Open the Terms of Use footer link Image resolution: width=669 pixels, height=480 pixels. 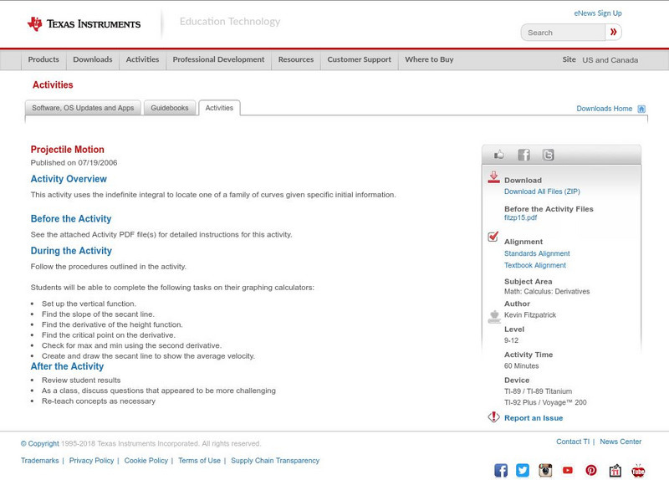(199, 461)
